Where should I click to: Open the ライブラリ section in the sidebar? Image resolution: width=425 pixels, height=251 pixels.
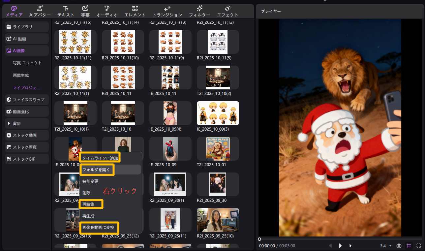click(27, 27)
